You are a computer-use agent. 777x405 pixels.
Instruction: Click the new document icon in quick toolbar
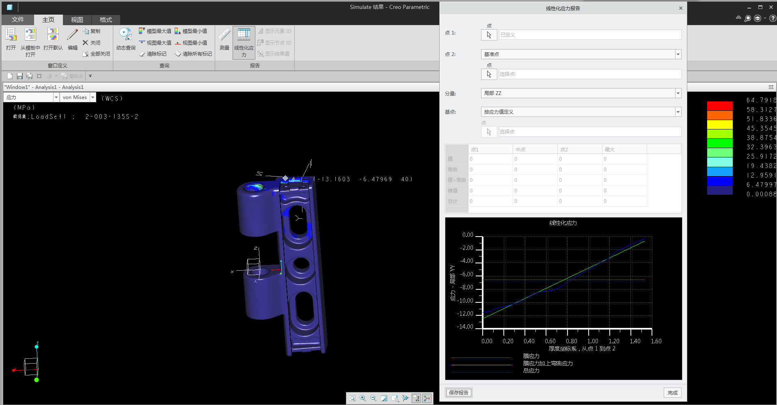point(10,76)
